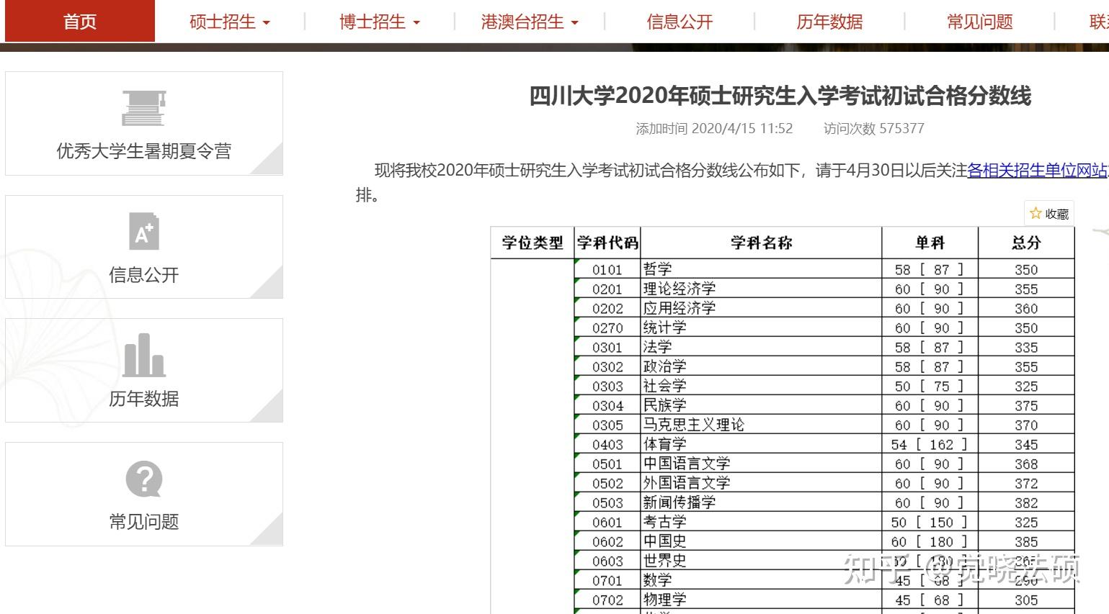This screenshot has height=614, width=1109.
Task: Open 优秀大学生暑期夏令营 sidebar link
Action: (144, 151)
